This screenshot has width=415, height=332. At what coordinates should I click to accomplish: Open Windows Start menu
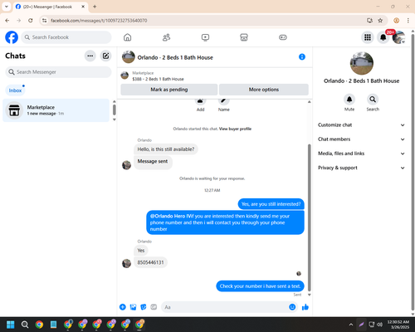click(x=11, y=325)
